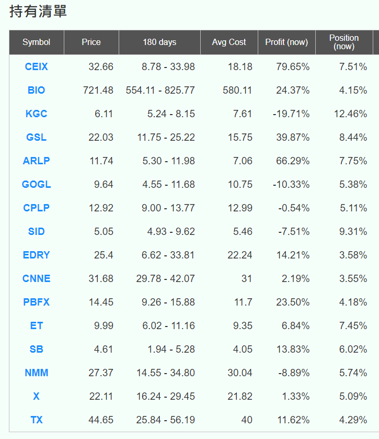Viewport: 379px width, 439px height.
Task: Click the CNNE ticker link
Action: point(36,279)
